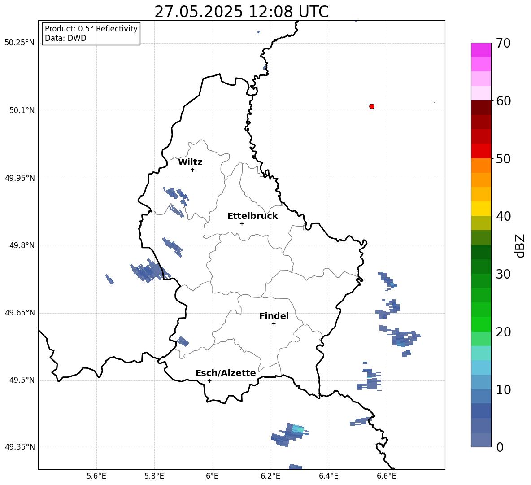Screen dimensions: 531x485
Task: Click the 49.5°N latitude label
Action: click(22, 380)
